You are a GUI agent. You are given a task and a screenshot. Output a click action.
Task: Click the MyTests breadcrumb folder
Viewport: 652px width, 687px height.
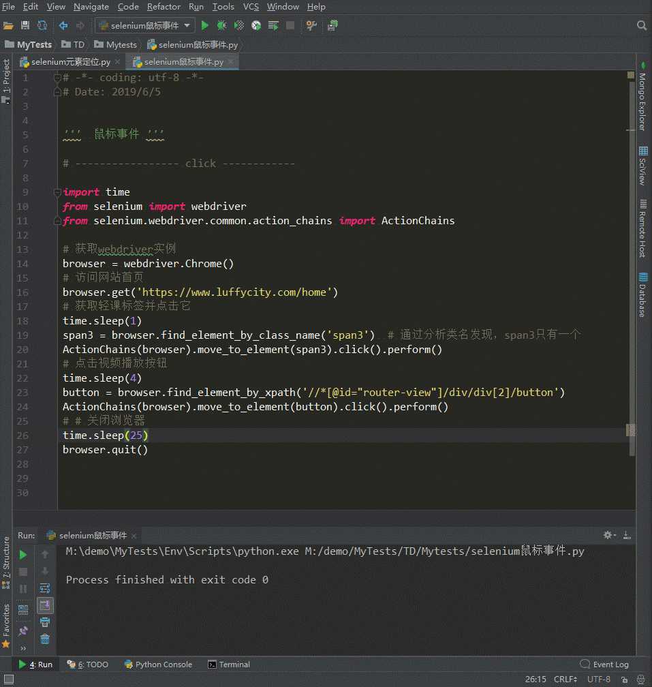[x=29, y=45]
